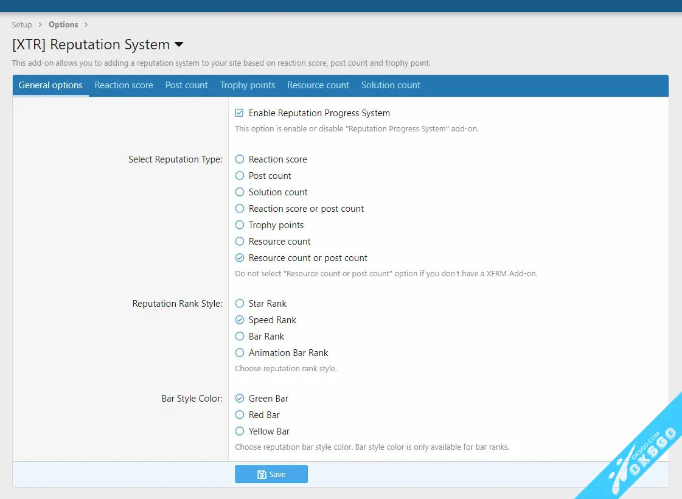
Task: Open the Options breadcrumb link
Action: [63, 24]
